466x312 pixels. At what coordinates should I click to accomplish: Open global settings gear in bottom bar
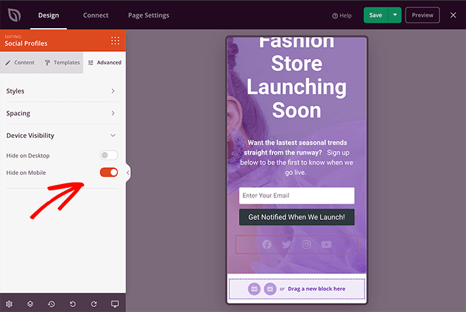pos(9,304)
